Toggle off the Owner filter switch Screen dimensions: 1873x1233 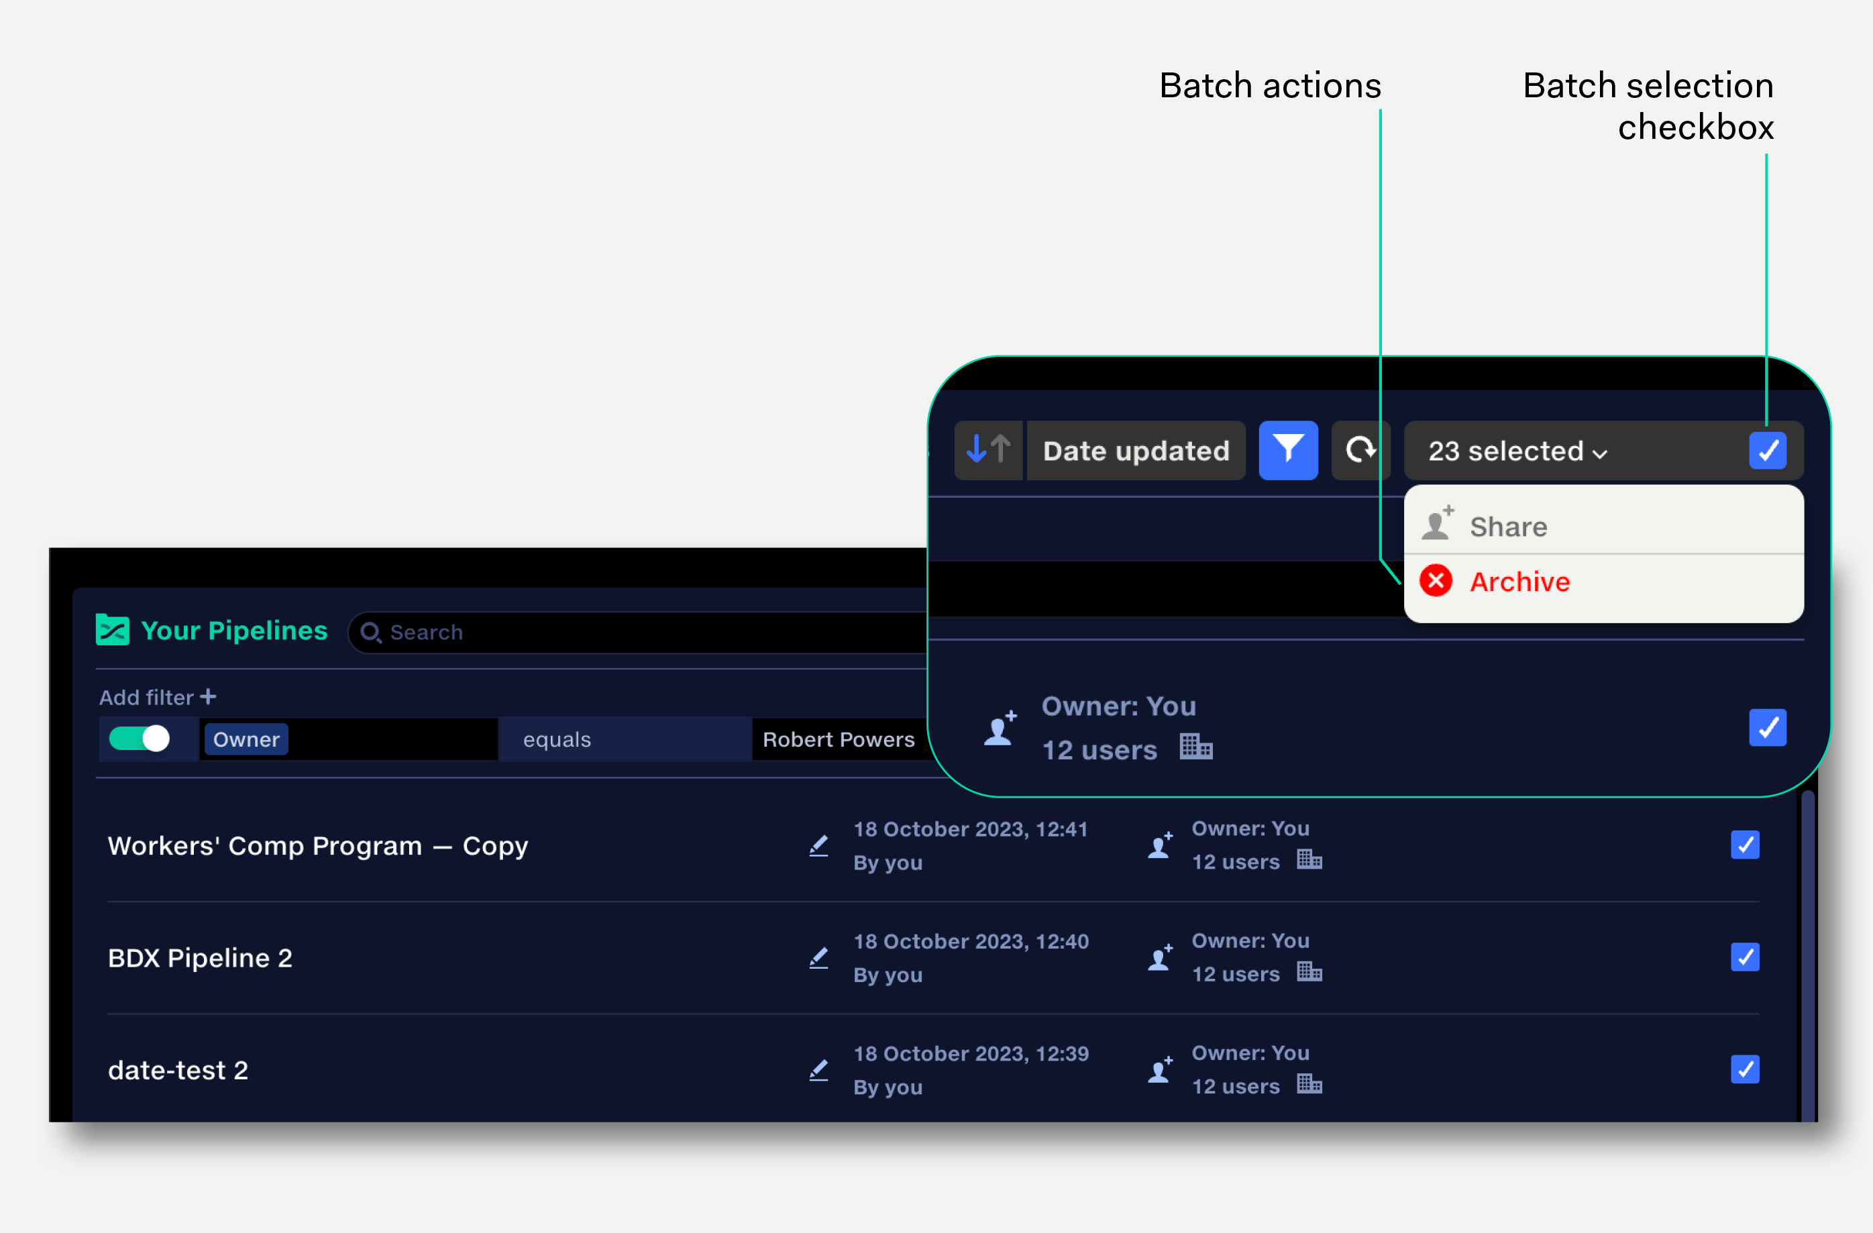[x=140, y=738]
